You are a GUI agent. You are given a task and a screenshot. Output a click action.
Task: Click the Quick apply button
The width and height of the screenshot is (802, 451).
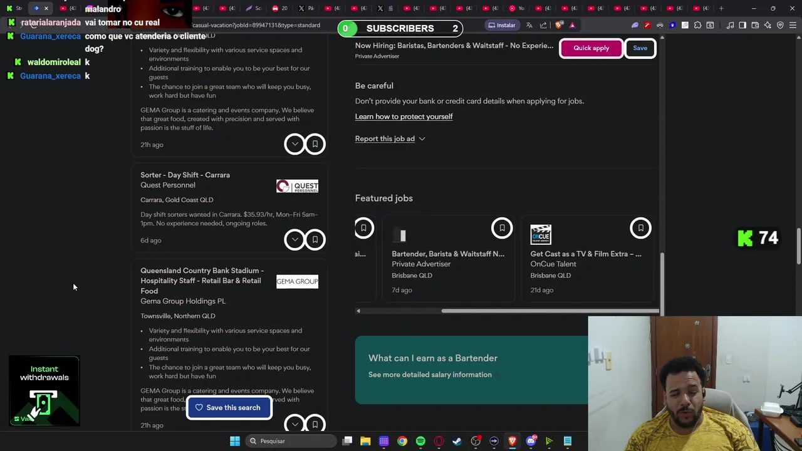point(591,48)
